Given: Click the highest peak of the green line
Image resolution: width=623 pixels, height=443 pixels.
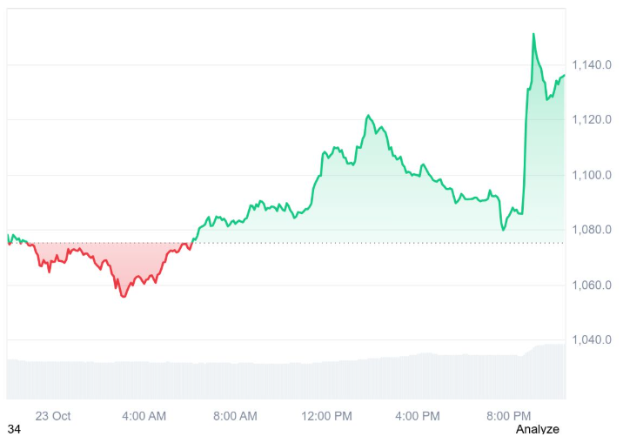Looking at the screenshot, I should [533, 35].
